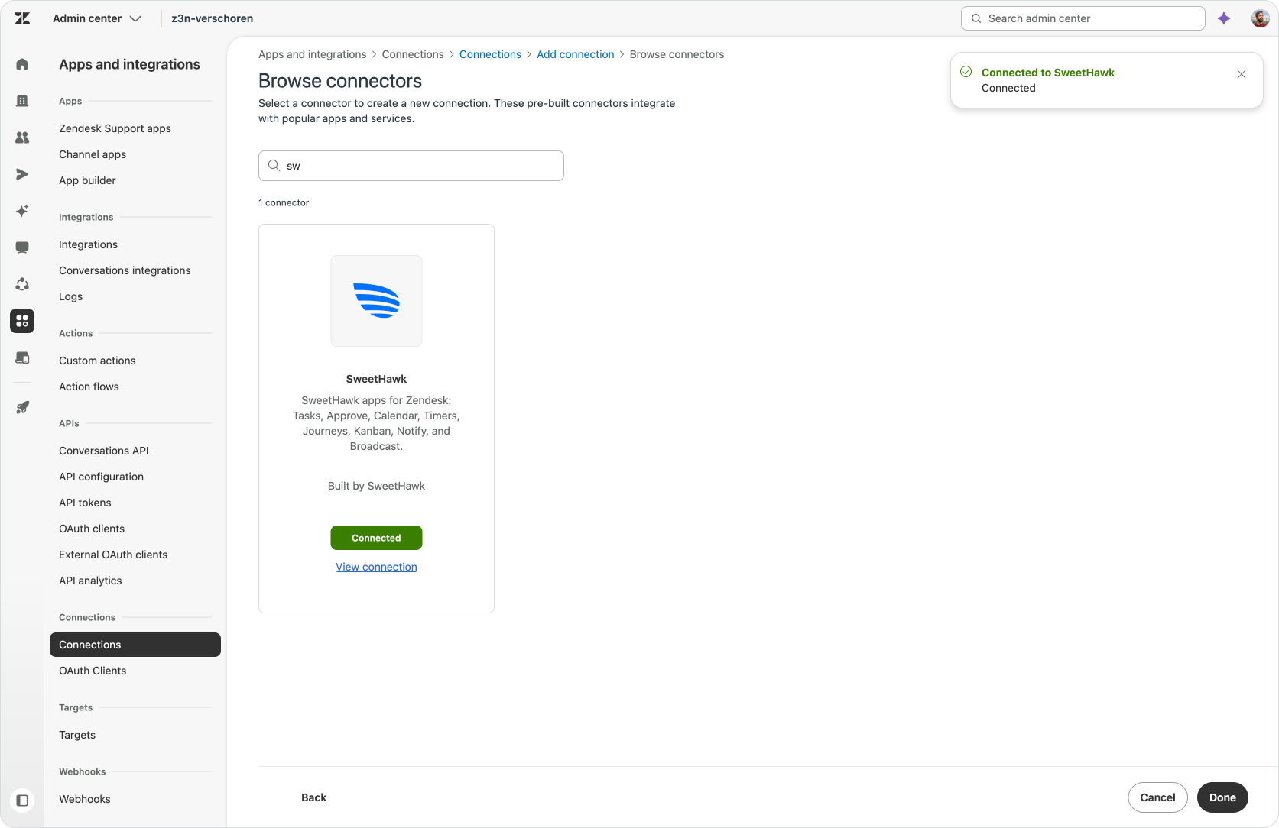Screen dimensions: 1279x828
Task: Open the People icon in left rail
Action: point(22,137)
